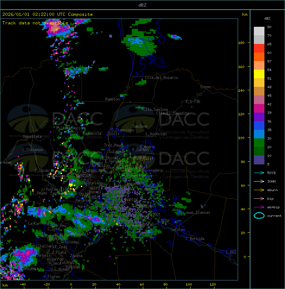This screenshot has width=285, height=289.
Task: Click the Ramblon map label
Action: coord(112,99)
